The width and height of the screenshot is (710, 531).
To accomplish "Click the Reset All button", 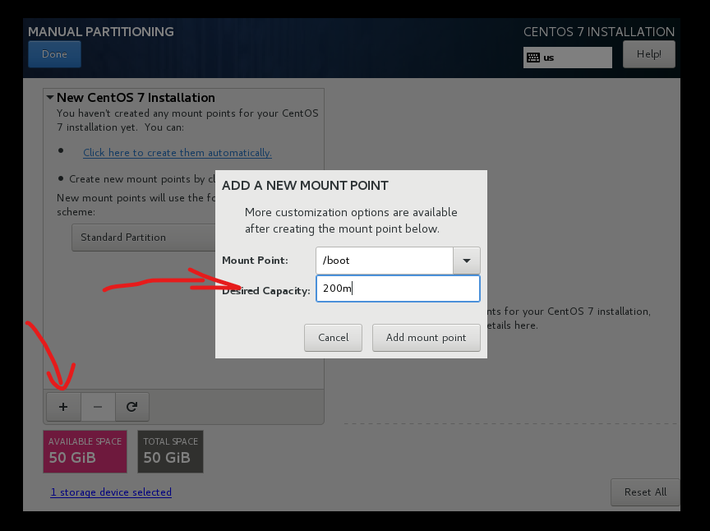I will tap(645, 492).
